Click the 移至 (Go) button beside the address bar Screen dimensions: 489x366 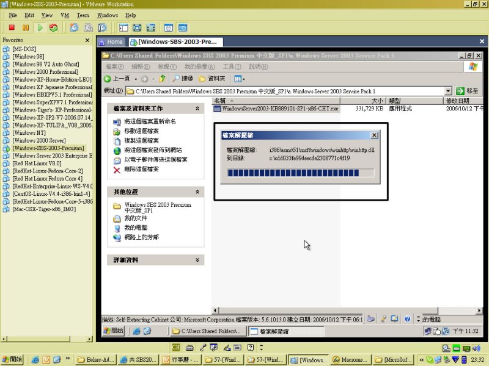click(467, 91)
